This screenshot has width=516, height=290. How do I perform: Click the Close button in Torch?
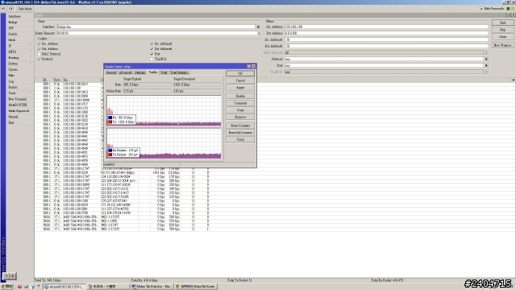pyautogui.click(x=502, y=37)
